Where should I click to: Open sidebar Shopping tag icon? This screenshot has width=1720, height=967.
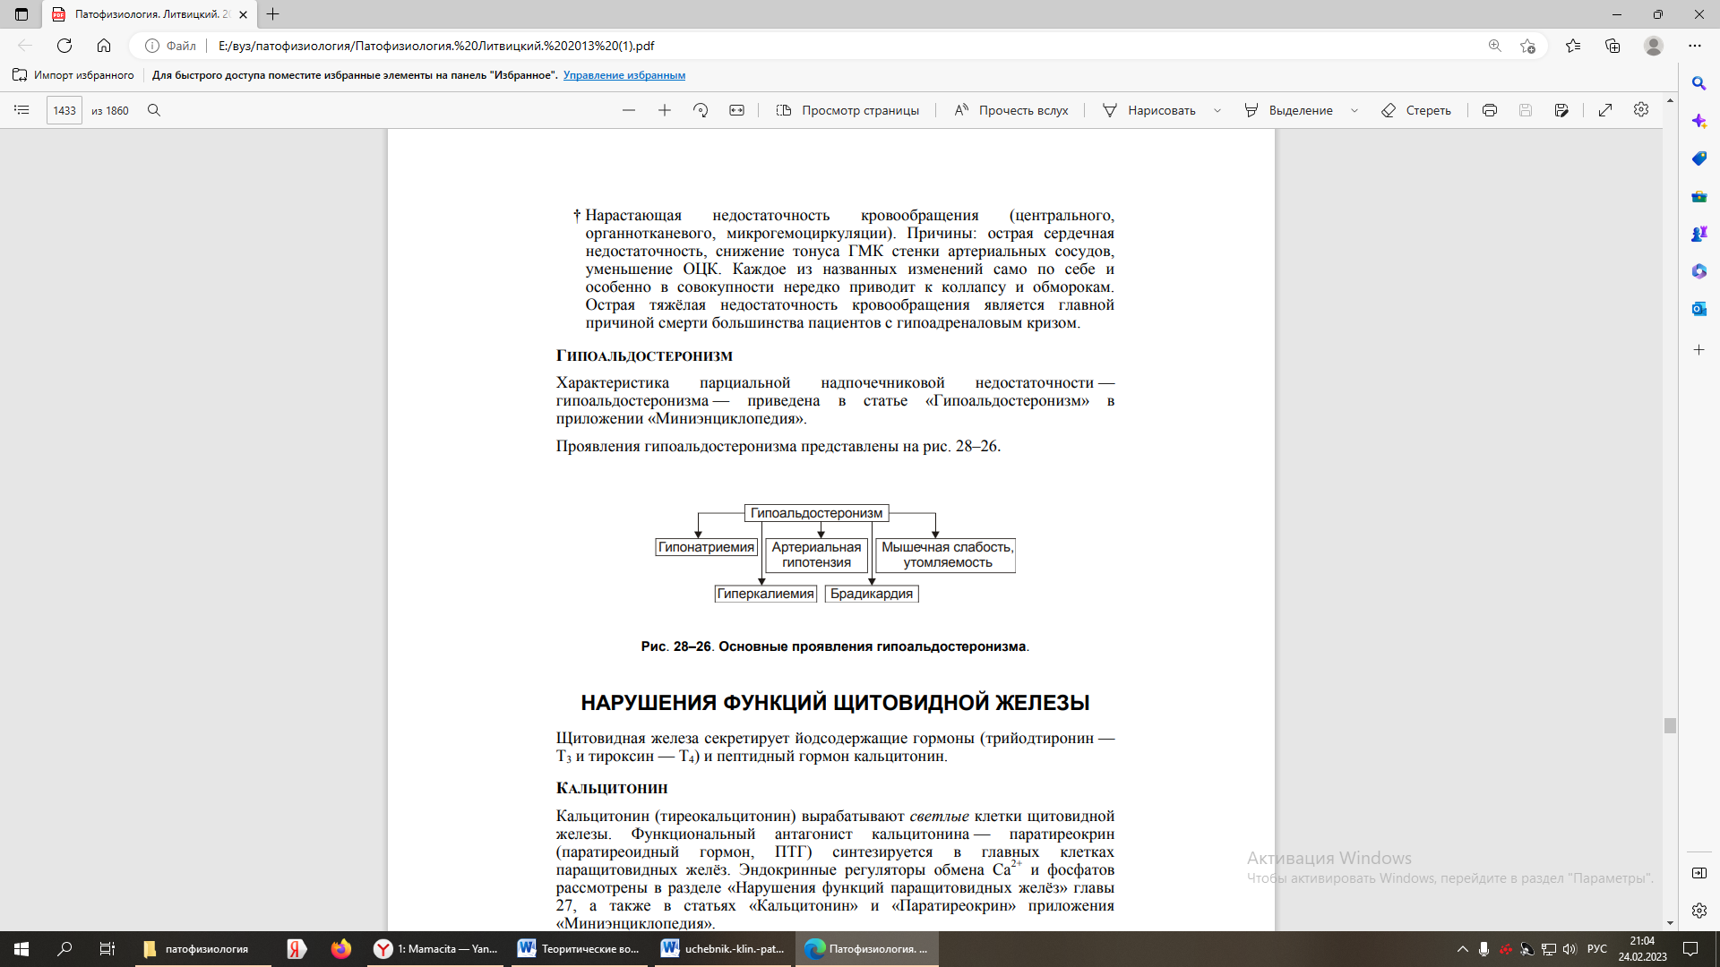(x=1698, y=158)
